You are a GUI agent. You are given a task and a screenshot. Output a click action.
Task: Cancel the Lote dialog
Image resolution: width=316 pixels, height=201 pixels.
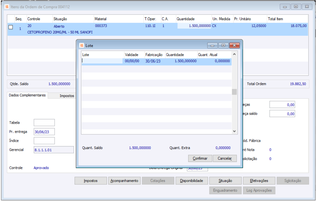coord(225,158)
